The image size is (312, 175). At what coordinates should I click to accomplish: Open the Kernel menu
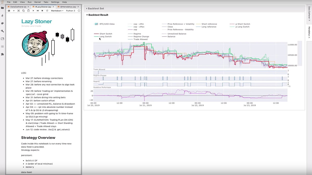click(37, 2)
